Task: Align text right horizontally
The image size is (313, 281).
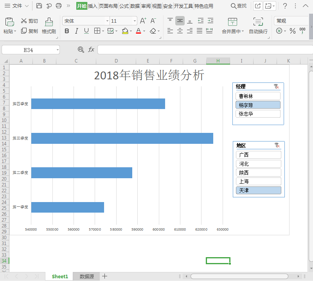Action: coord(190,31)
